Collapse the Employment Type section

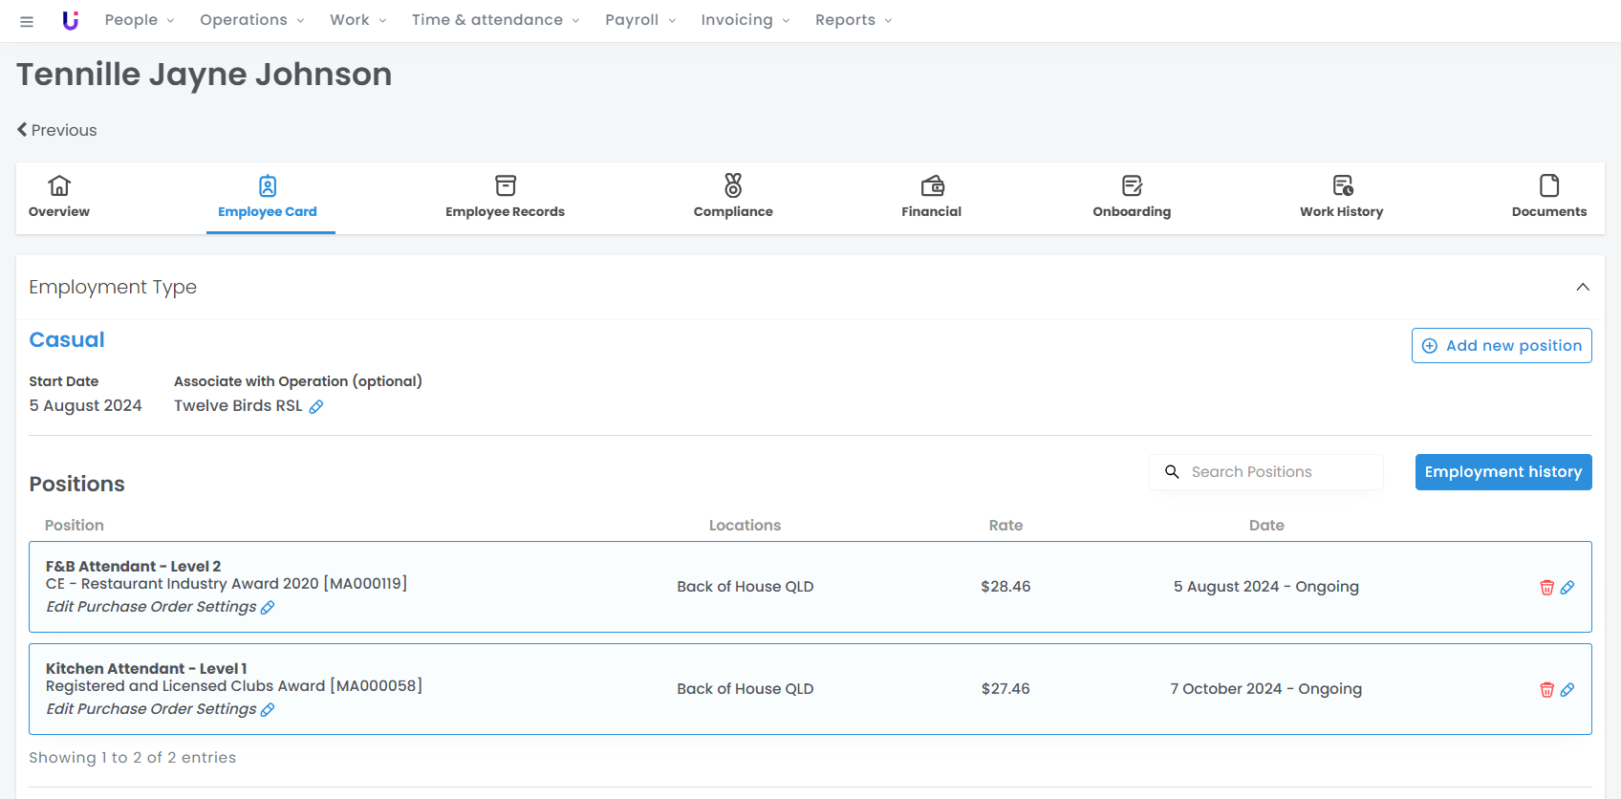[1583, 287]
